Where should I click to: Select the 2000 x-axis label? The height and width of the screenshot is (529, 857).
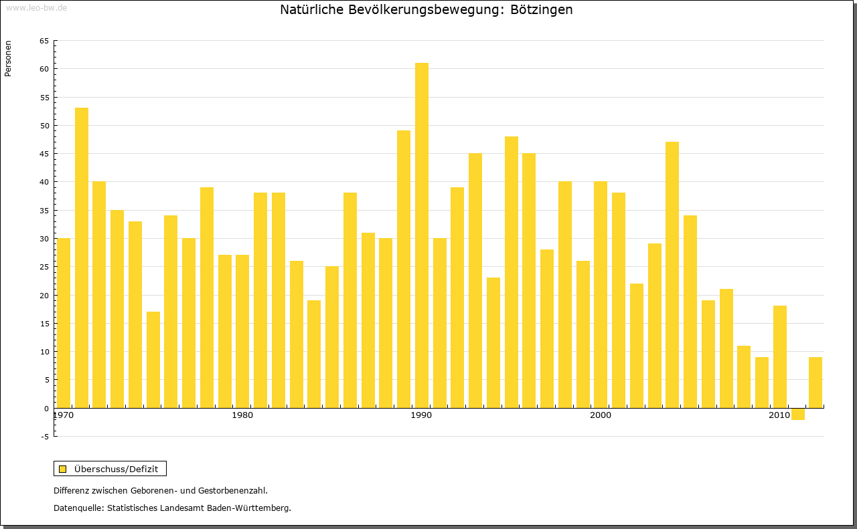(x=601, y=415)
